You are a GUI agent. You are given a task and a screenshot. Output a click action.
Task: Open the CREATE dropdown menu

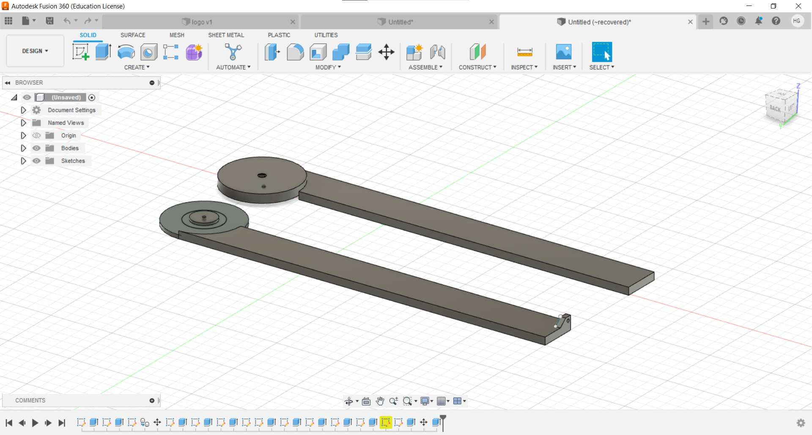pyautogui.click(x=137, y=67)
